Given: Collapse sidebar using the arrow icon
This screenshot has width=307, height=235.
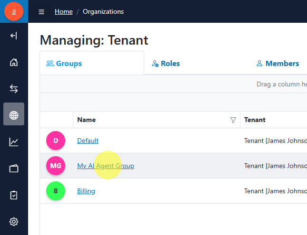Looking at the screenshot, I should pyautogui.click(x=14, y=36).
